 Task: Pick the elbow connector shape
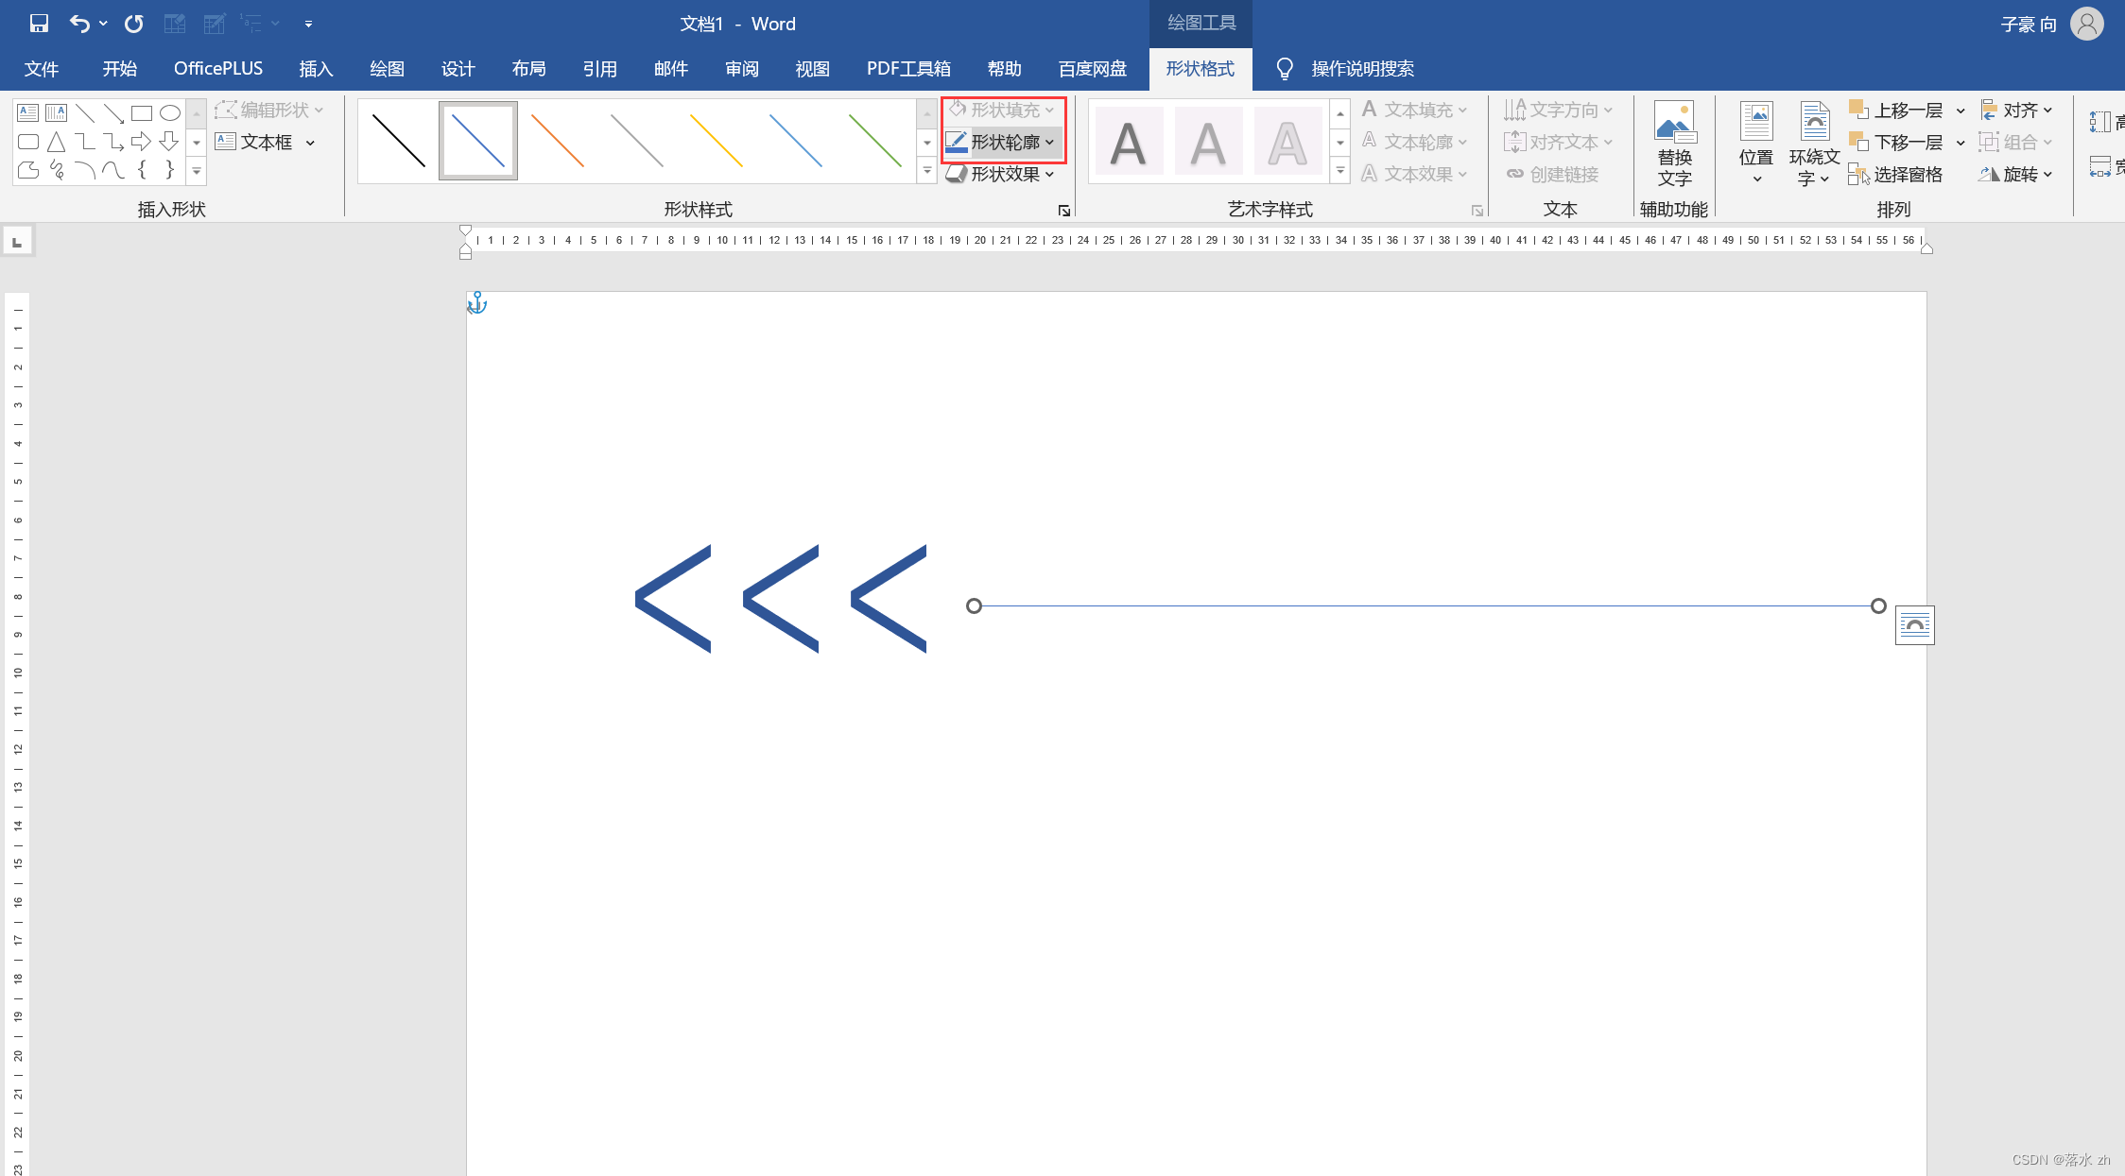point(85,142)
